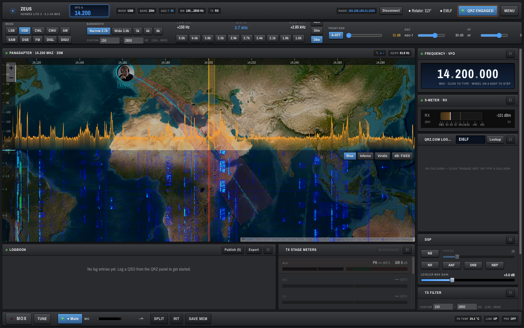Toggle MOX transmit button
Screen dimensions: 524x328
click(19, 319)
